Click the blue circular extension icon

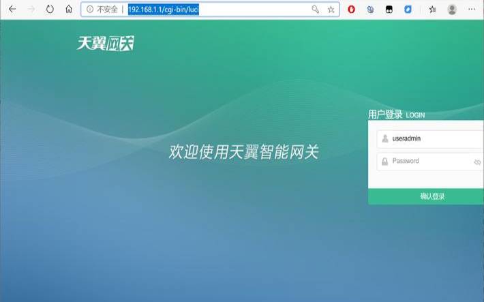coord(370,10)
